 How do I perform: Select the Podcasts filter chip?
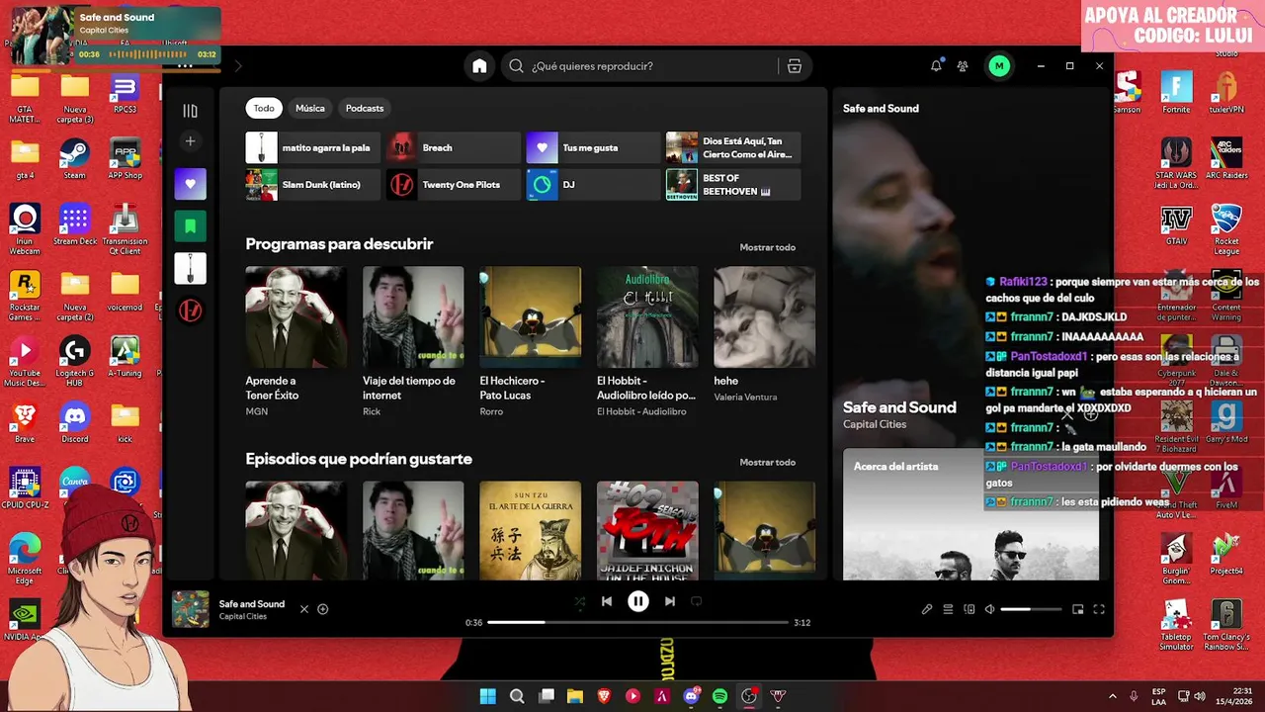365,108
